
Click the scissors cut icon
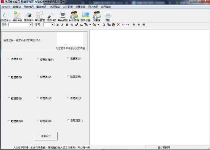[x=104, y=25]
